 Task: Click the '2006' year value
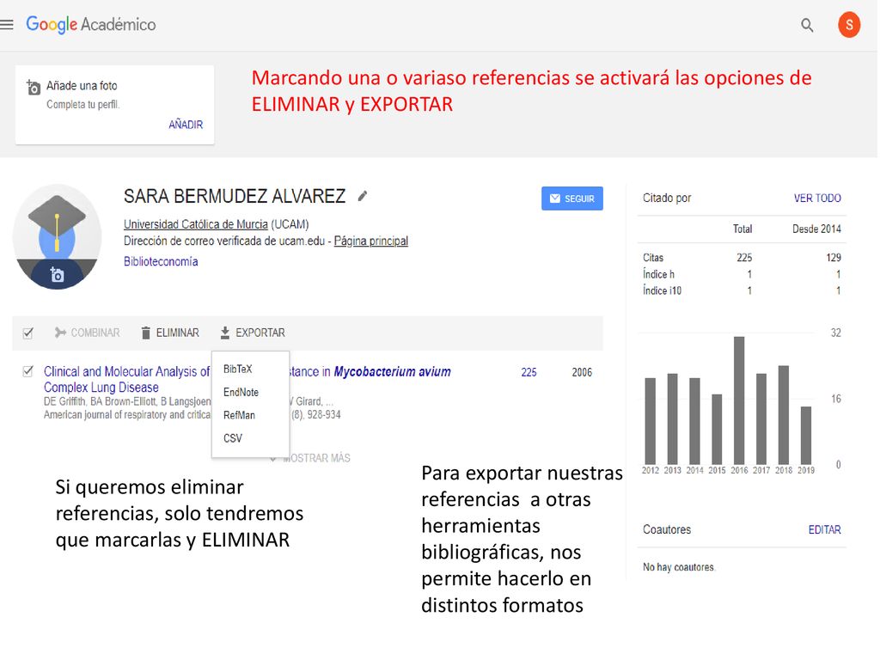click(582, 372)
